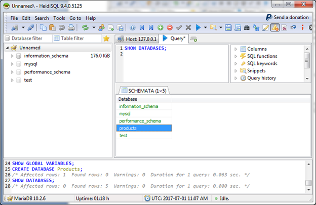Open the Session manager dropdown arrow
316x205 pixels.
click(23, 28)
